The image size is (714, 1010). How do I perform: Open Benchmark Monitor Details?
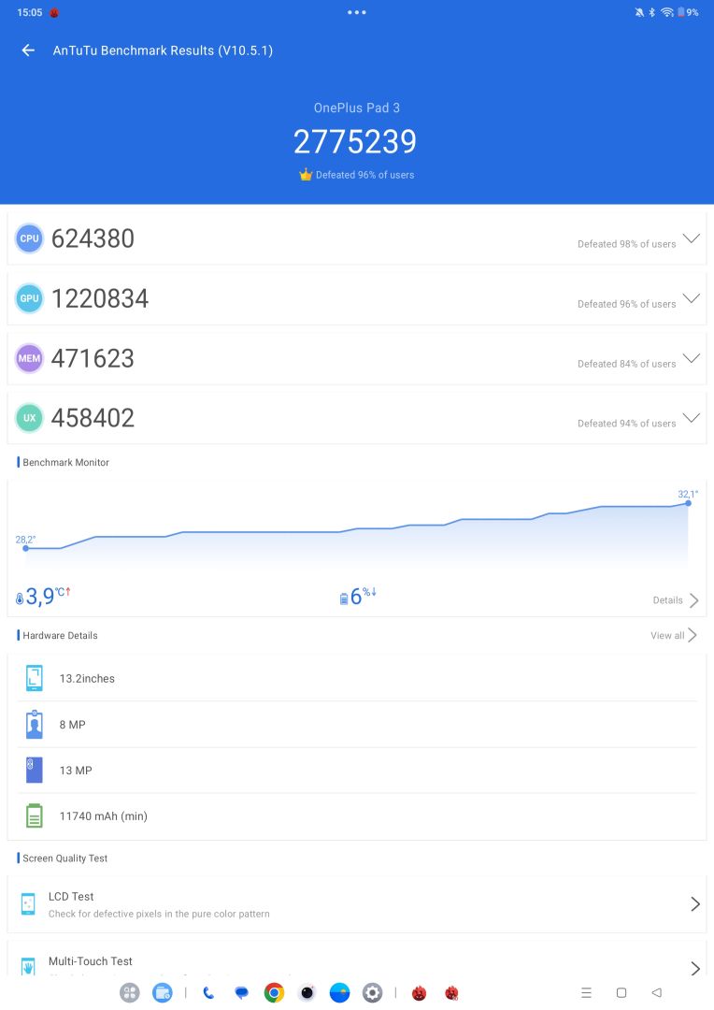[x=676, y=600]
